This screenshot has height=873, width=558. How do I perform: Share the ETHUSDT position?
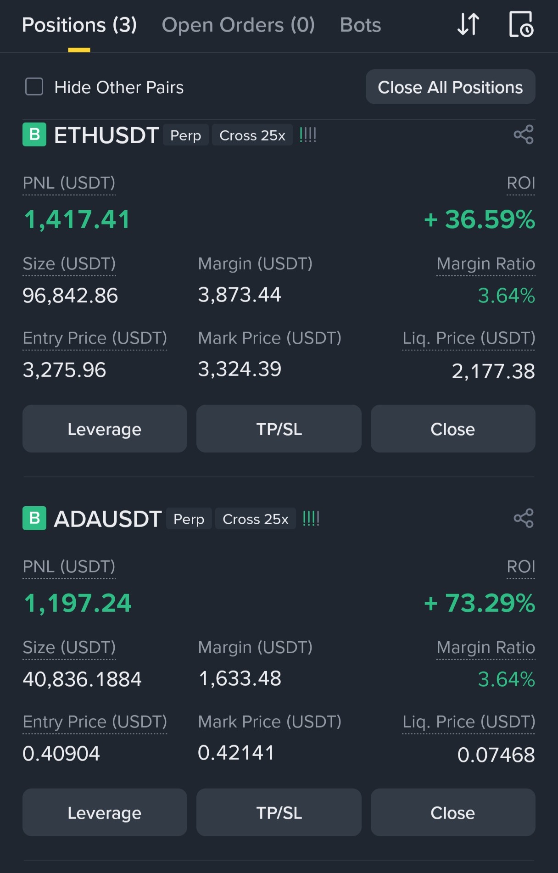pyautogui.click(x=524, y=135)
